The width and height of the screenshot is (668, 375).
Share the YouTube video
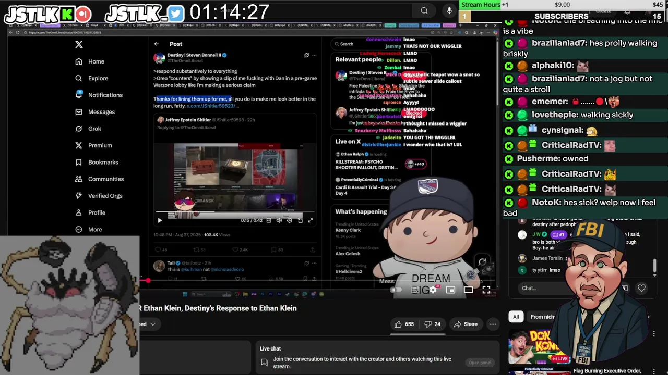(466, 324)
